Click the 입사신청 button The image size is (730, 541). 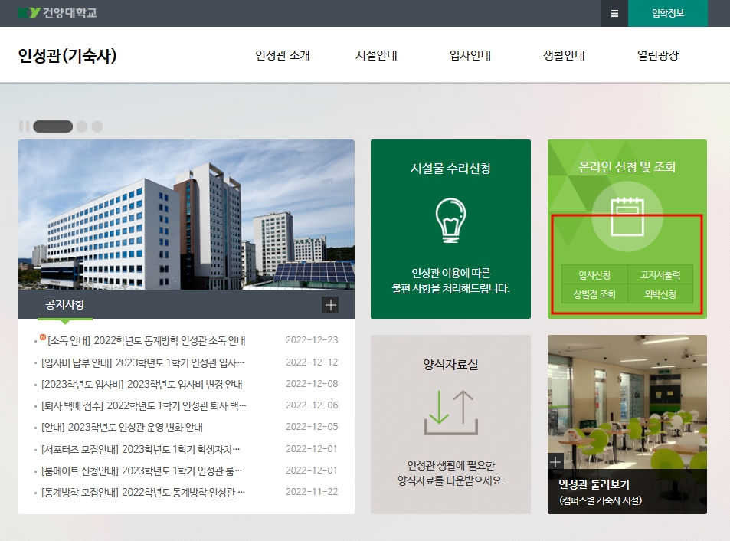(594, 274)
